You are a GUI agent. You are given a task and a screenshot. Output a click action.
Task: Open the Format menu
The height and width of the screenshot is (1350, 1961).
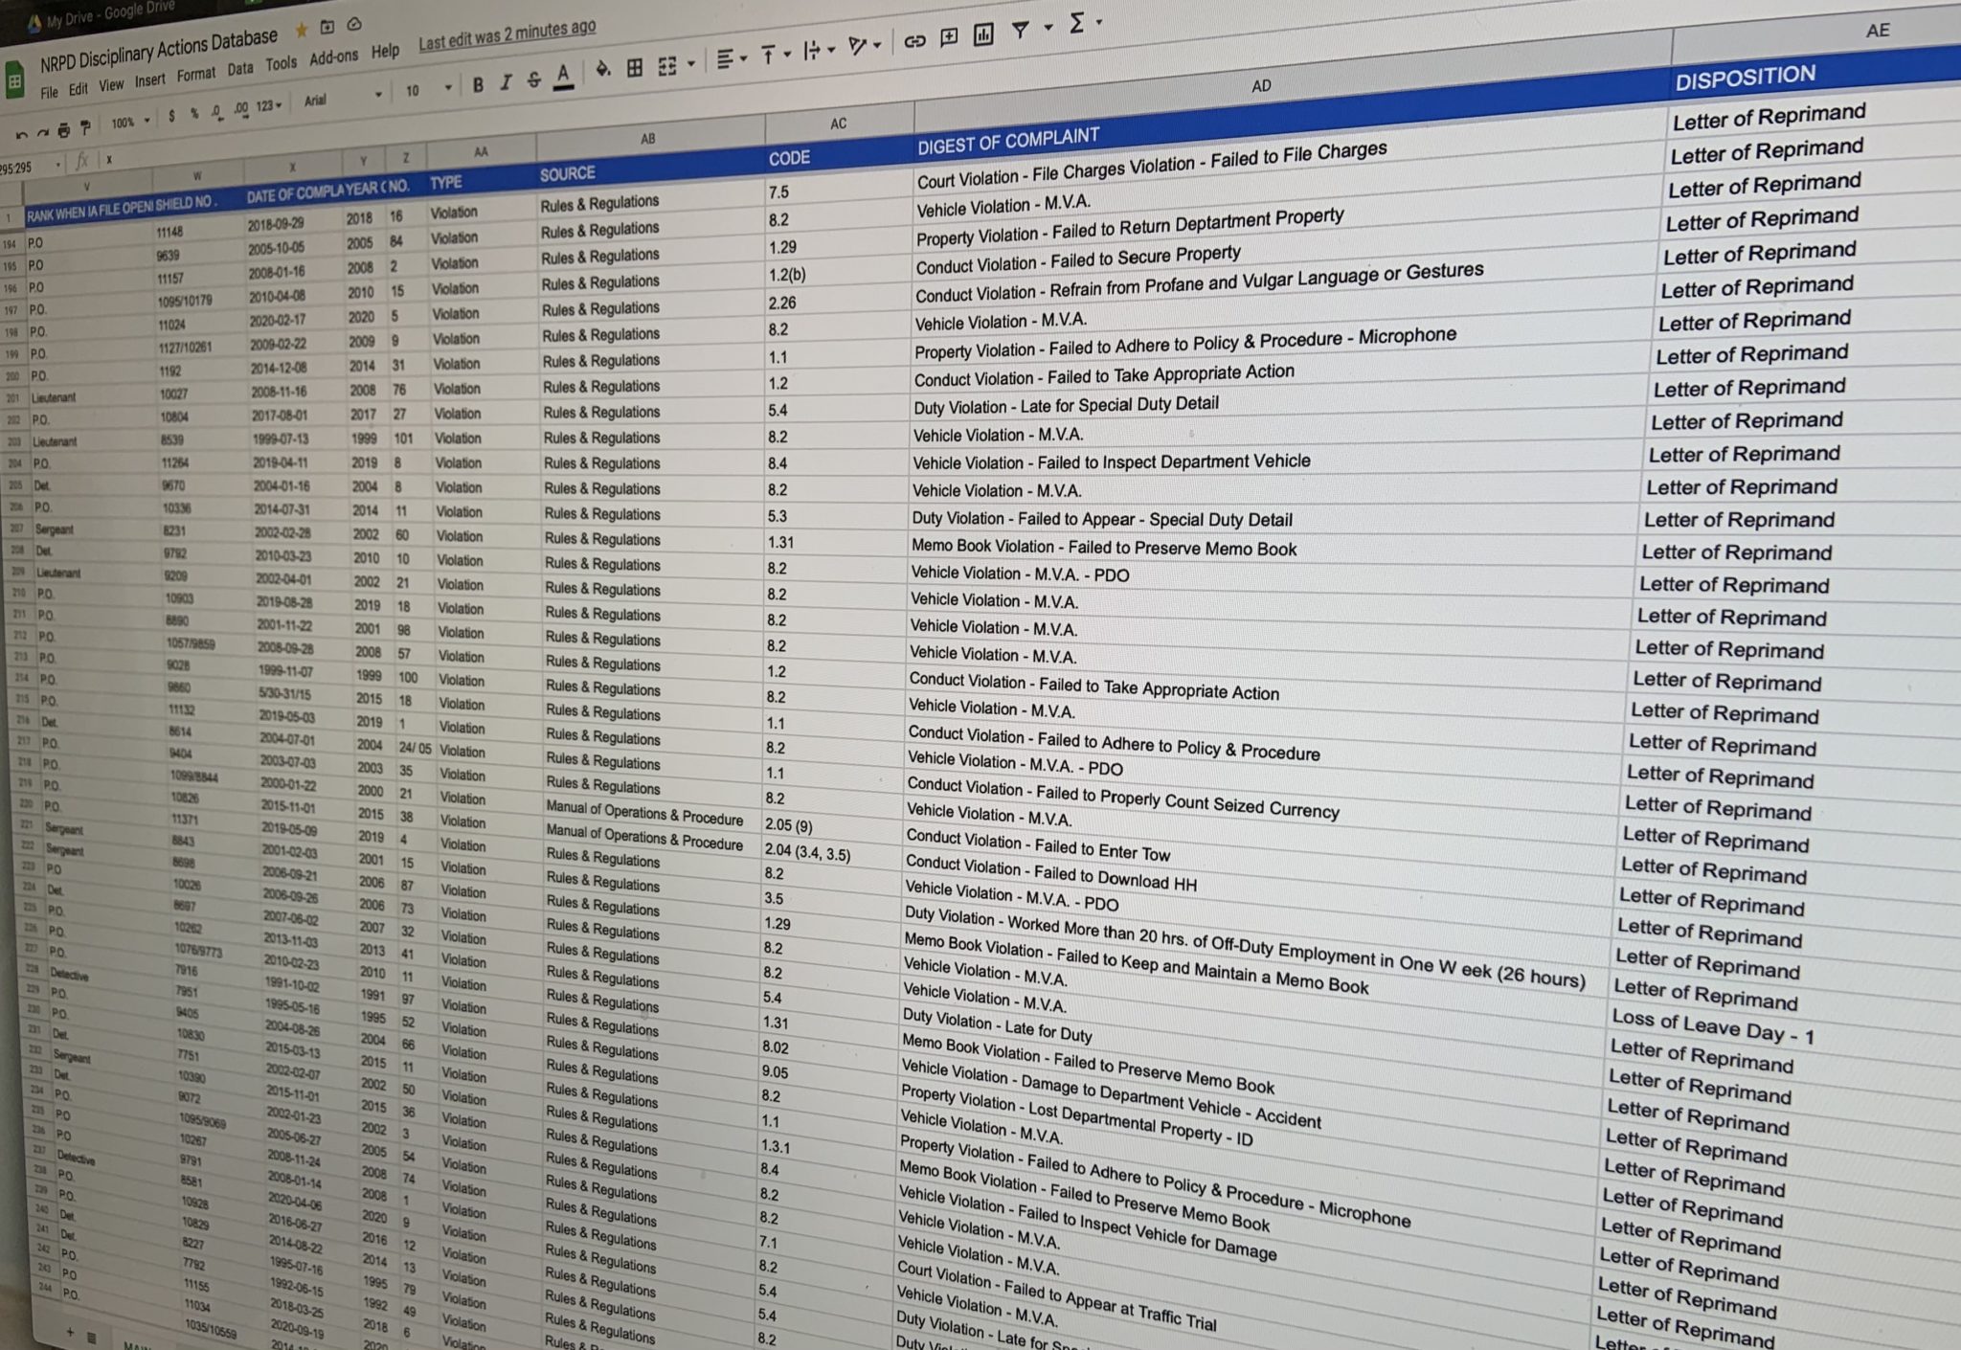[195, 75]
